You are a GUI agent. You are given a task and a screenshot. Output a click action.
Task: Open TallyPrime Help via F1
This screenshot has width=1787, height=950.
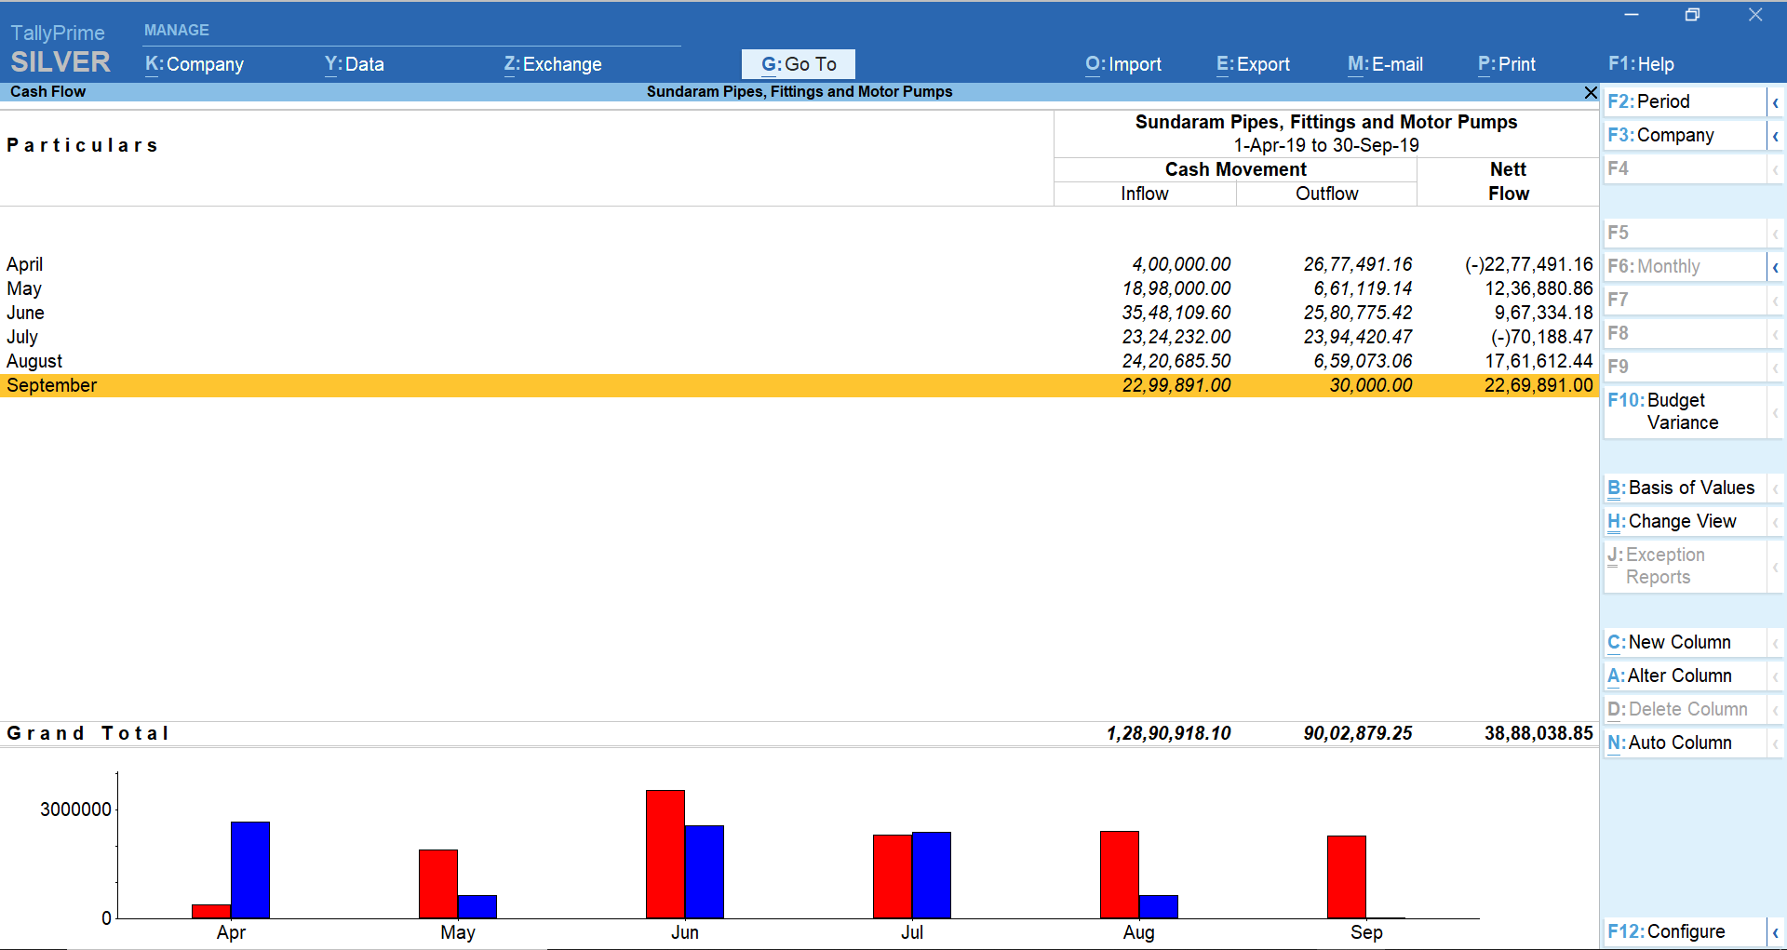click(x=1641, y=64)
